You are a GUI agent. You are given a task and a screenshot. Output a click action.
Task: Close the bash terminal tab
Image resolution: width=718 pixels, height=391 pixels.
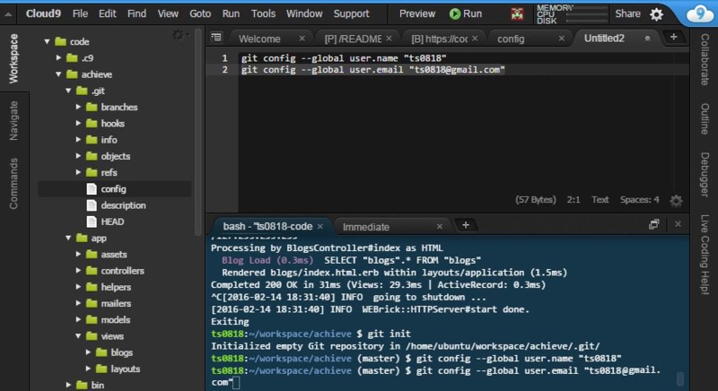320,226
